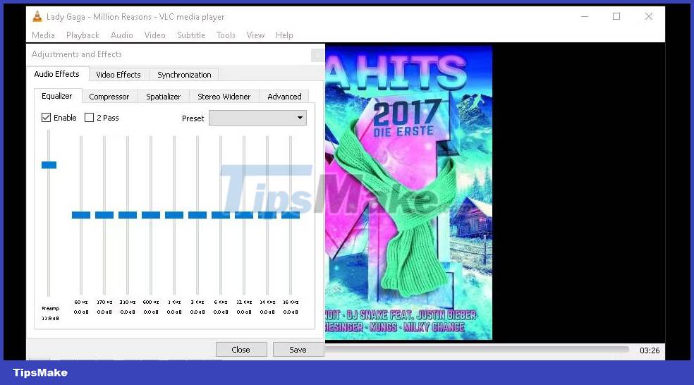The image size is (694, 385).
Task: Open the Playback menu
Action: 83,35
